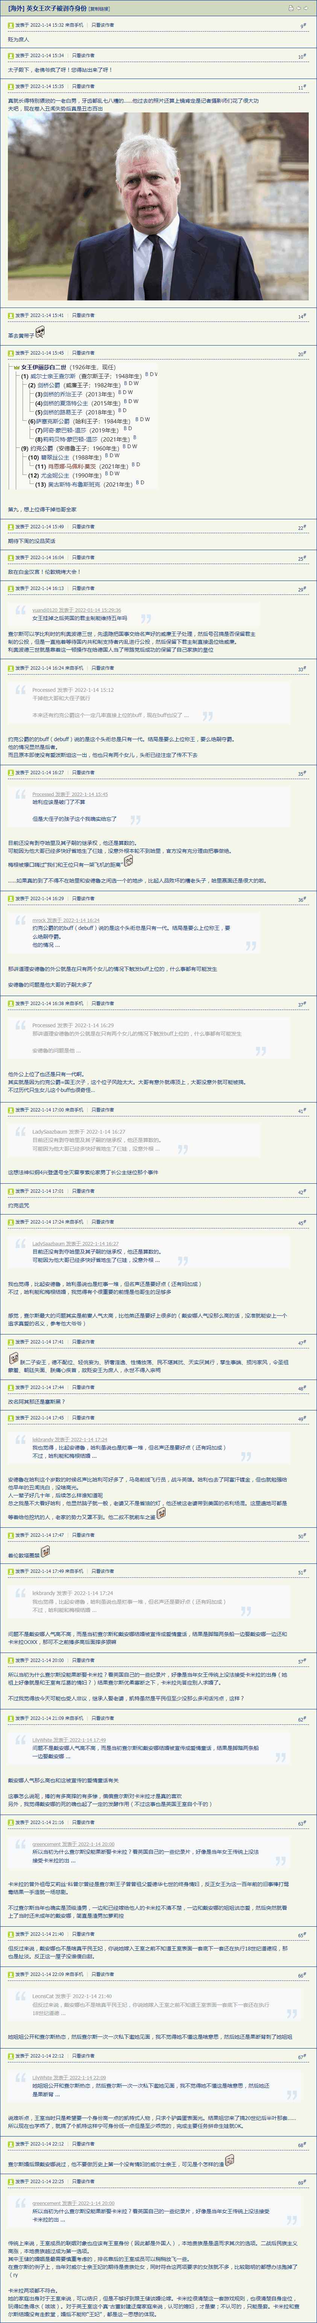317x2323 pixels.
Task: Click the crown icon beside 女王伊丽莎白二世
Action: [x=16, y=368]
